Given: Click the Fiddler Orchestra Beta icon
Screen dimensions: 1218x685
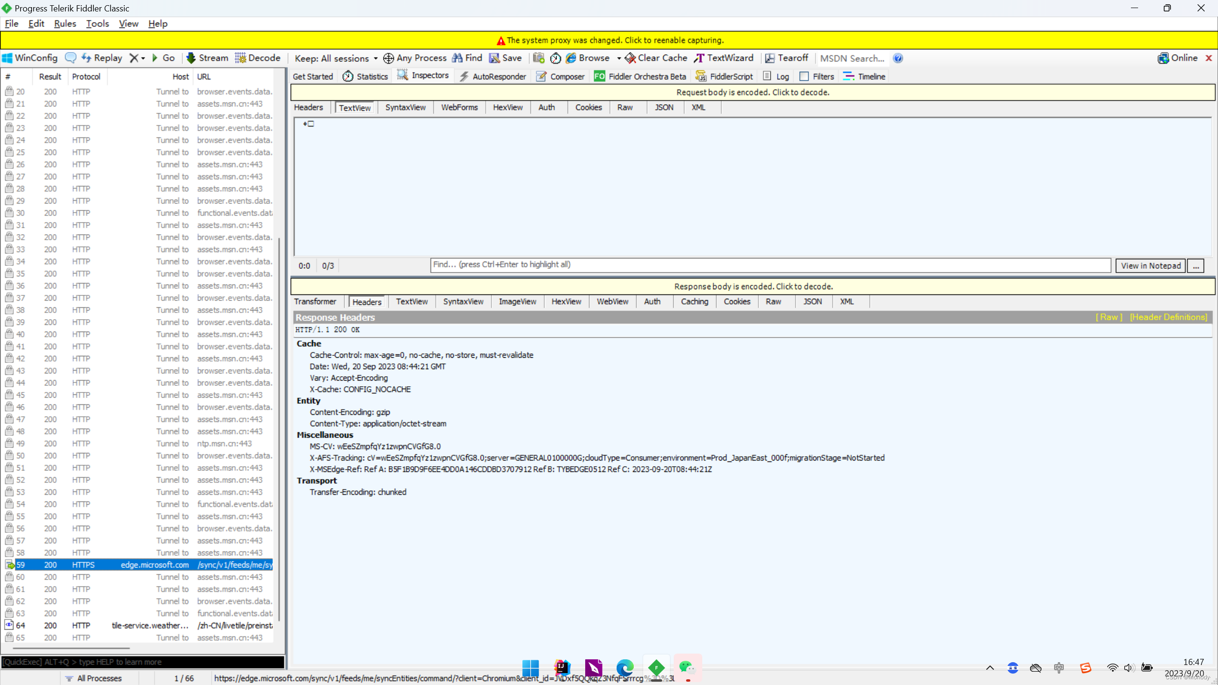Looking at the screenshot, I should point(600,76).
